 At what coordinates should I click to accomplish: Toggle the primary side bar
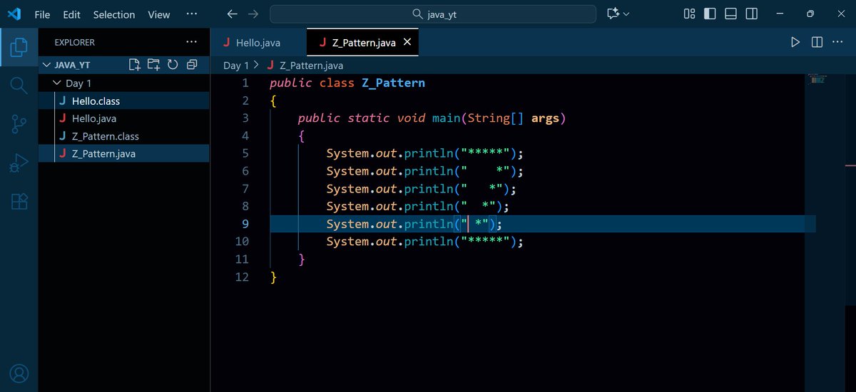pyautogui.click(x=710, y=14)
